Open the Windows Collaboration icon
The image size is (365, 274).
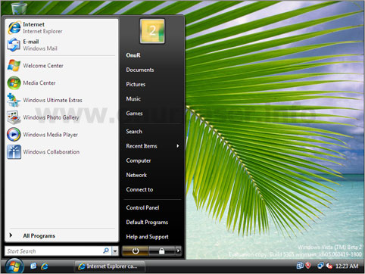14,152
